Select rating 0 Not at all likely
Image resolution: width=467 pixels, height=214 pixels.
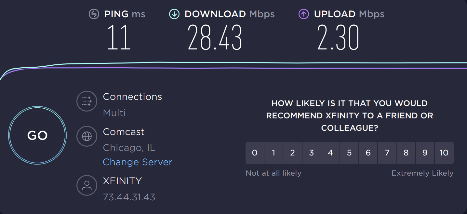[x=255, y=153]
